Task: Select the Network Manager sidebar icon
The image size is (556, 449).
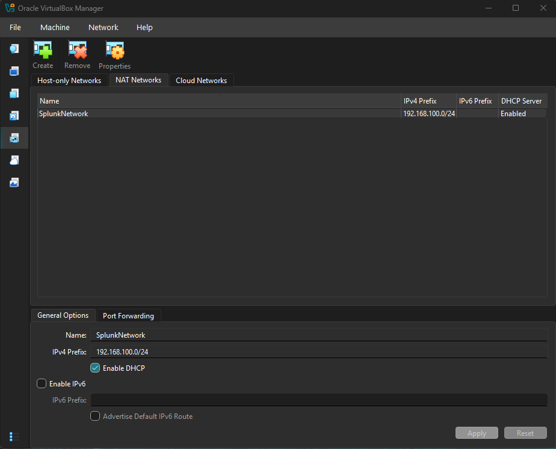Action: 14,138
